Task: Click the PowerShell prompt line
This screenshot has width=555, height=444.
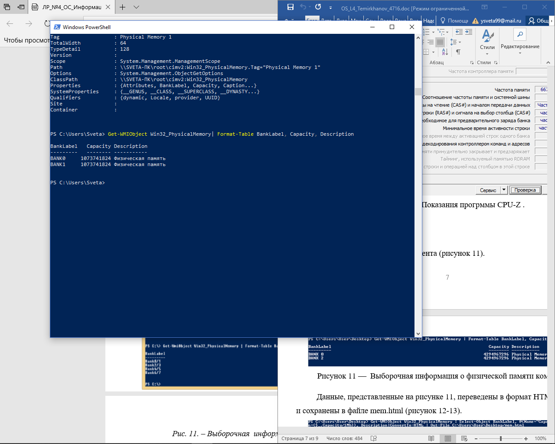Action: pos(78,183)
